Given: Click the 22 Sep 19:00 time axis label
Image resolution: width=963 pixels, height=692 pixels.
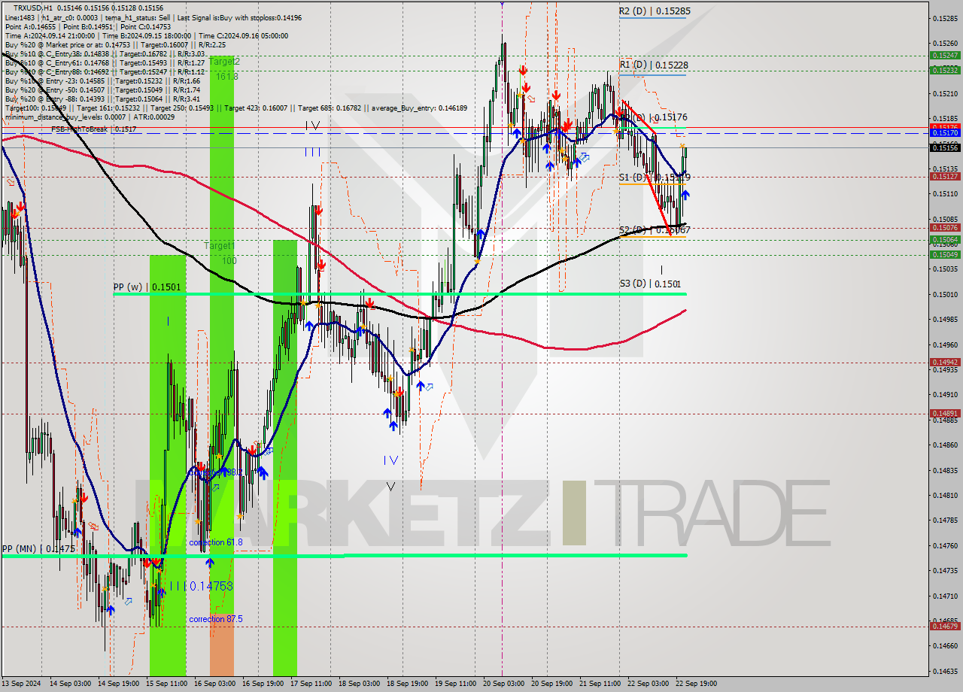Looking at the screenshot, I should point(696,684).
